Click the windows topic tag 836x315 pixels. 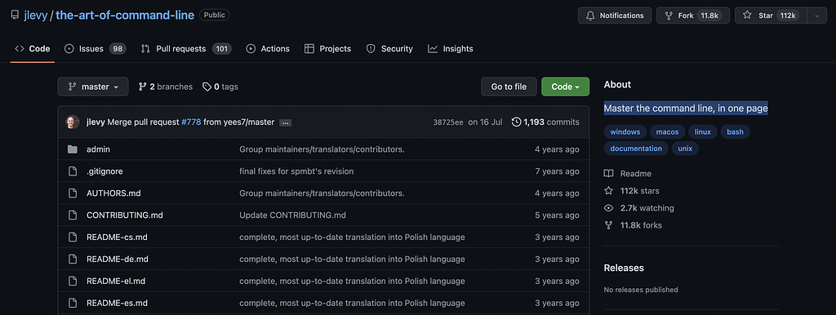[625, 131]
